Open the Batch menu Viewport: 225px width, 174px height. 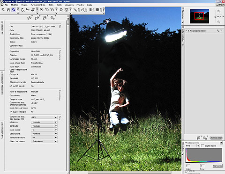click(x=59, y=5)
